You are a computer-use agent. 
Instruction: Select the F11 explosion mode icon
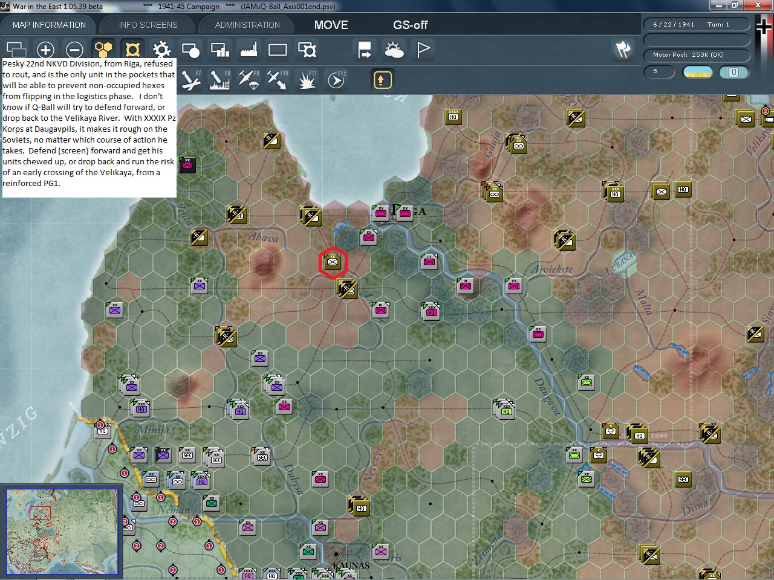(x=307, y=80)
